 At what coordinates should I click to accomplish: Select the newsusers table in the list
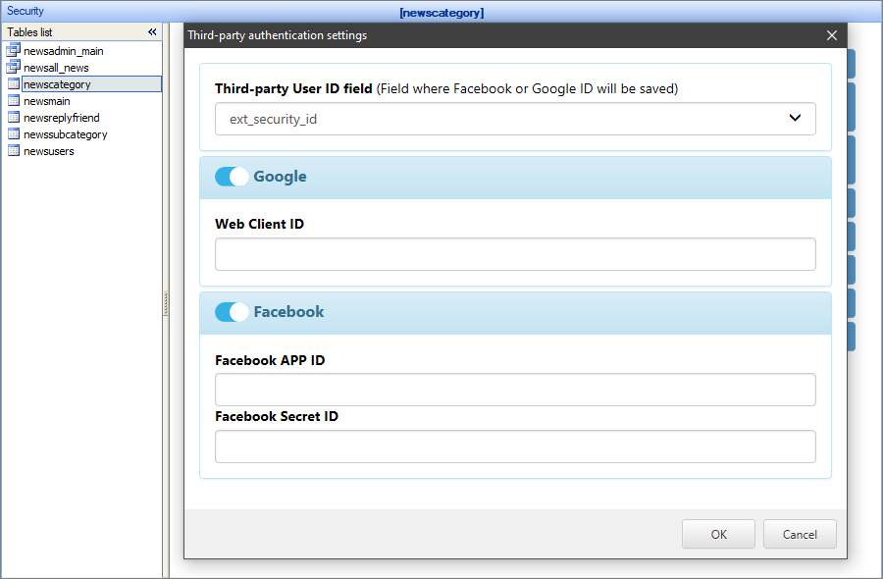(52, 151)
